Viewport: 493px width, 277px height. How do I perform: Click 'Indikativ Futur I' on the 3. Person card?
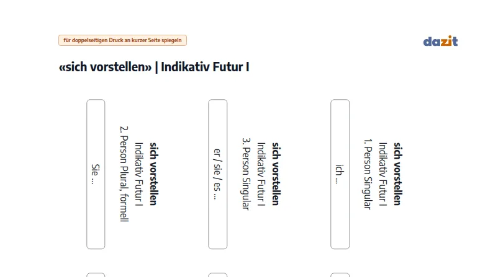[261, 174]
